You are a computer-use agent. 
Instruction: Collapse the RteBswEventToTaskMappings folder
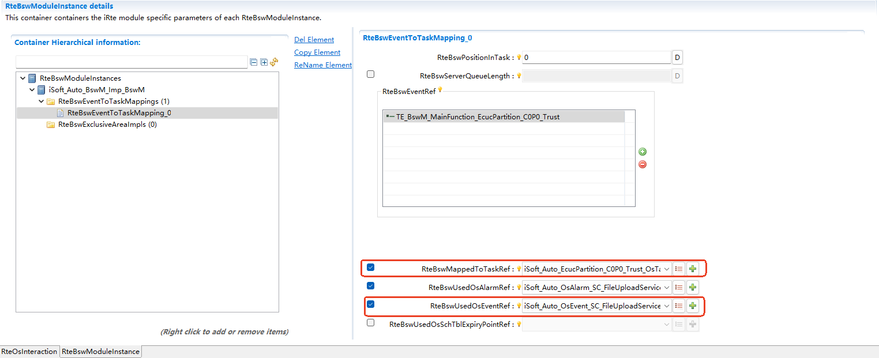click(x=42, y=101)
